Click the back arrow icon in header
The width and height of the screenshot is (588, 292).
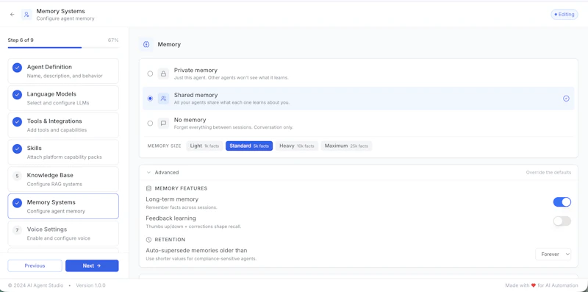point(12,15)
